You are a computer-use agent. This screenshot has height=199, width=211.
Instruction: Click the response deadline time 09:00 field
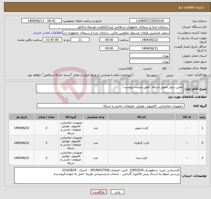109,40
